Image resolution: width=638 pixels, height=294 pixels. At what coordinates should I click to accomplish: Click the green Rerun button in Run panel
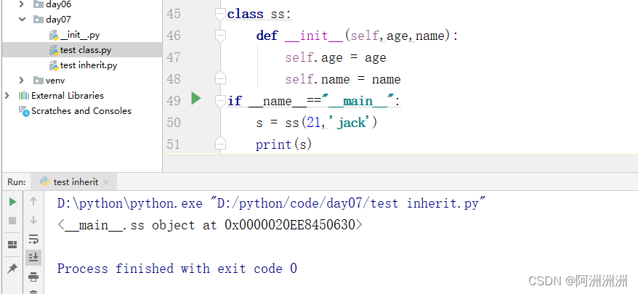(12, 202)
